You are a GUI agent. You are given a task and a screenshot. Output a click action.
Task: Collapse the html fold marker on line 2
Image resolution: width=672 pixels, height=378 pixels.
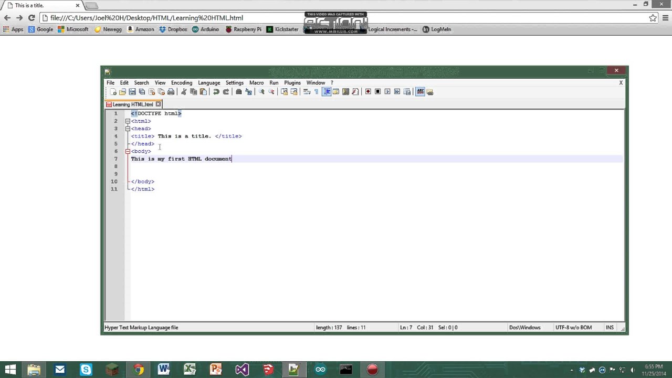tap(128, 121)
